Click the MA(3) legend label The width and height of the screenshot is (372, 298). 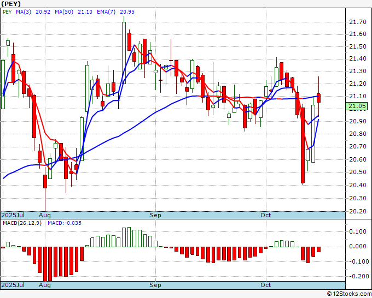point(24,12)
